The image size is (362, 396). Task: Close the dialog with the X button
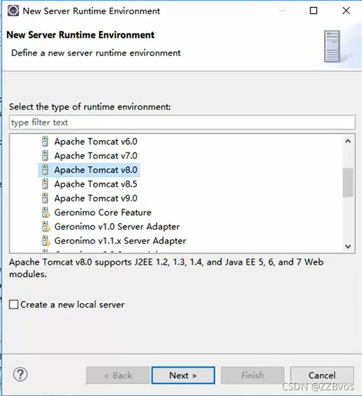[x=346, y=11]
